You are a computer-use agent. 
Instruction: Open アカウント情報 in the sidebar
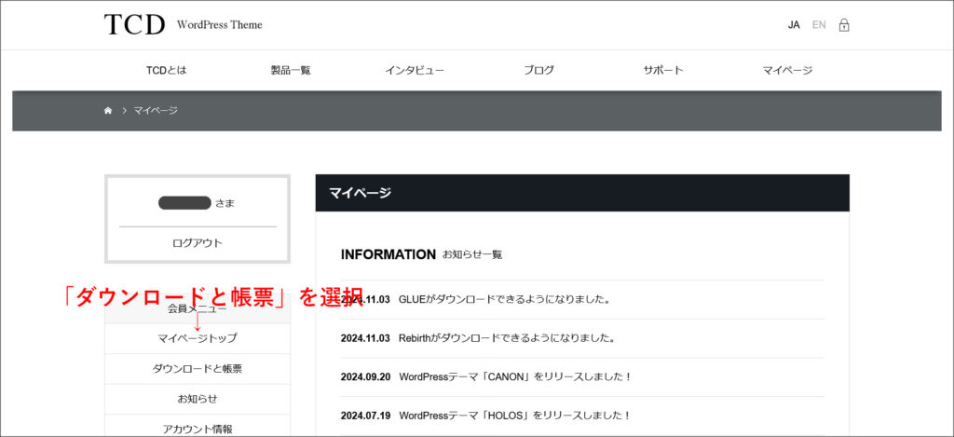(198, 429)
